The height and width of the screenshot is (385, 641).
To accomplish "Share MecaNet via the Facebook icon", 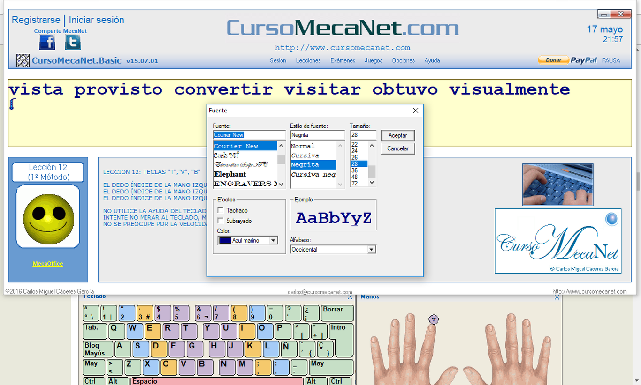I will 47,43.
